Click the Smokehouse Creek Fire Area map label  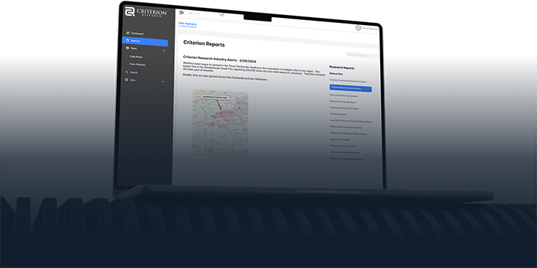(x=216, y=97)
